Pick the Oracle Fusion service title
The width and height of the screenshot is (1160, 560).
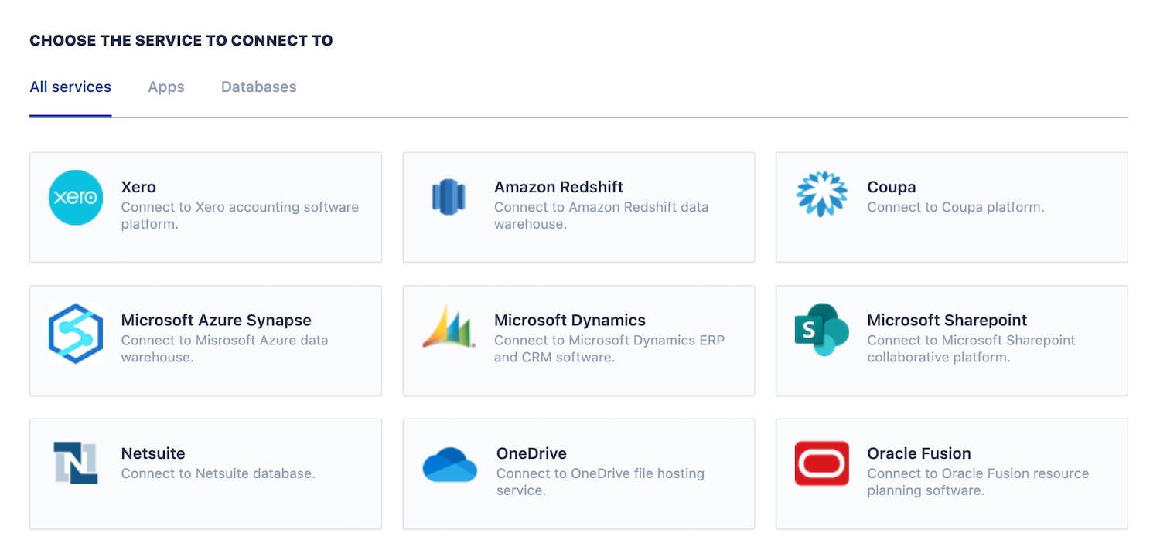[x=919, y=453]
